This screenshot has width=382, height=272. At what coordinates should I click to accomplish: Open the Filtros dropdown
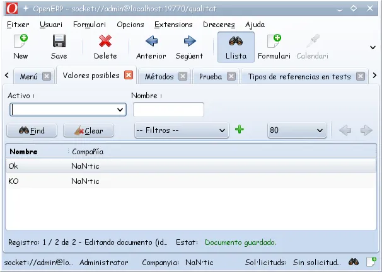182,130
